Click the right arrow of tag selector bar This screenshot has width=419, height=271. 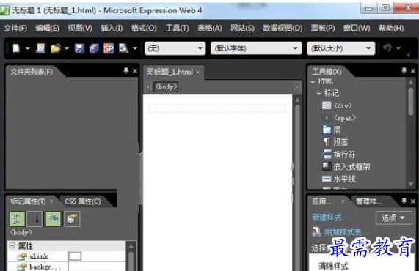click(297, 87)
